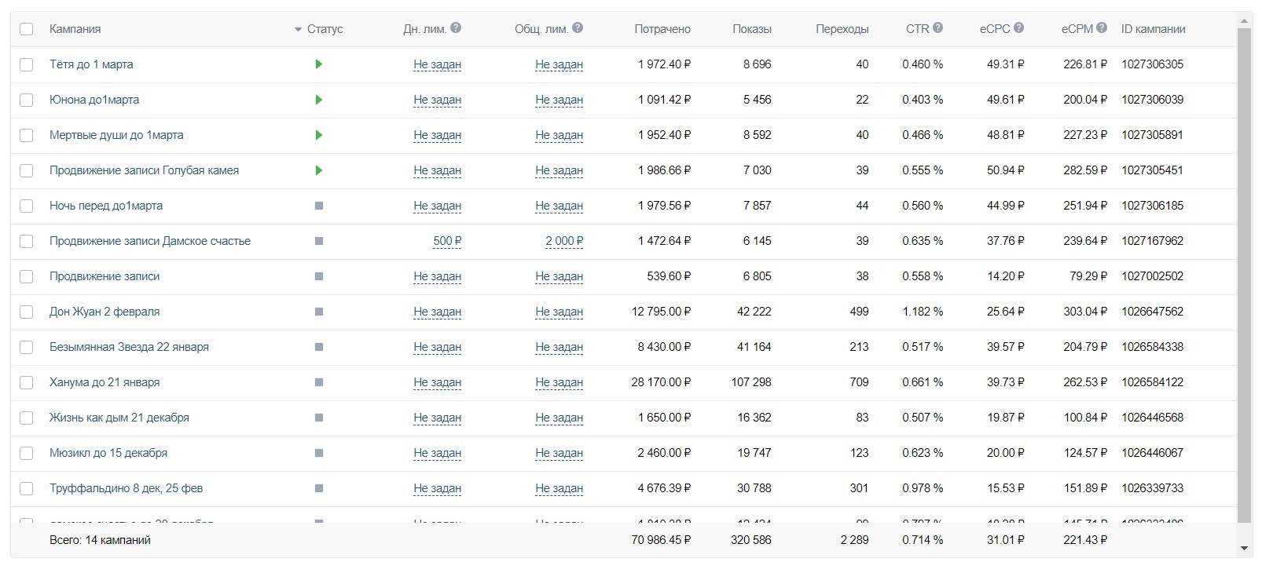Click total spent 70 986.45 ₽

pyautogui.click(x=661, y=540)
